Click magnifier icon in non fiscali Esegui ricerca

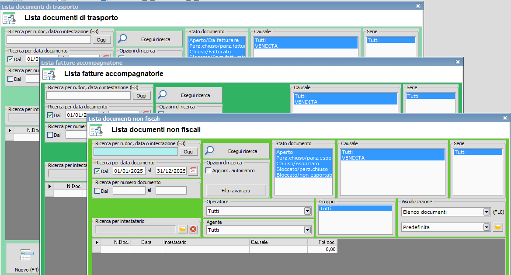click(209, 150)
